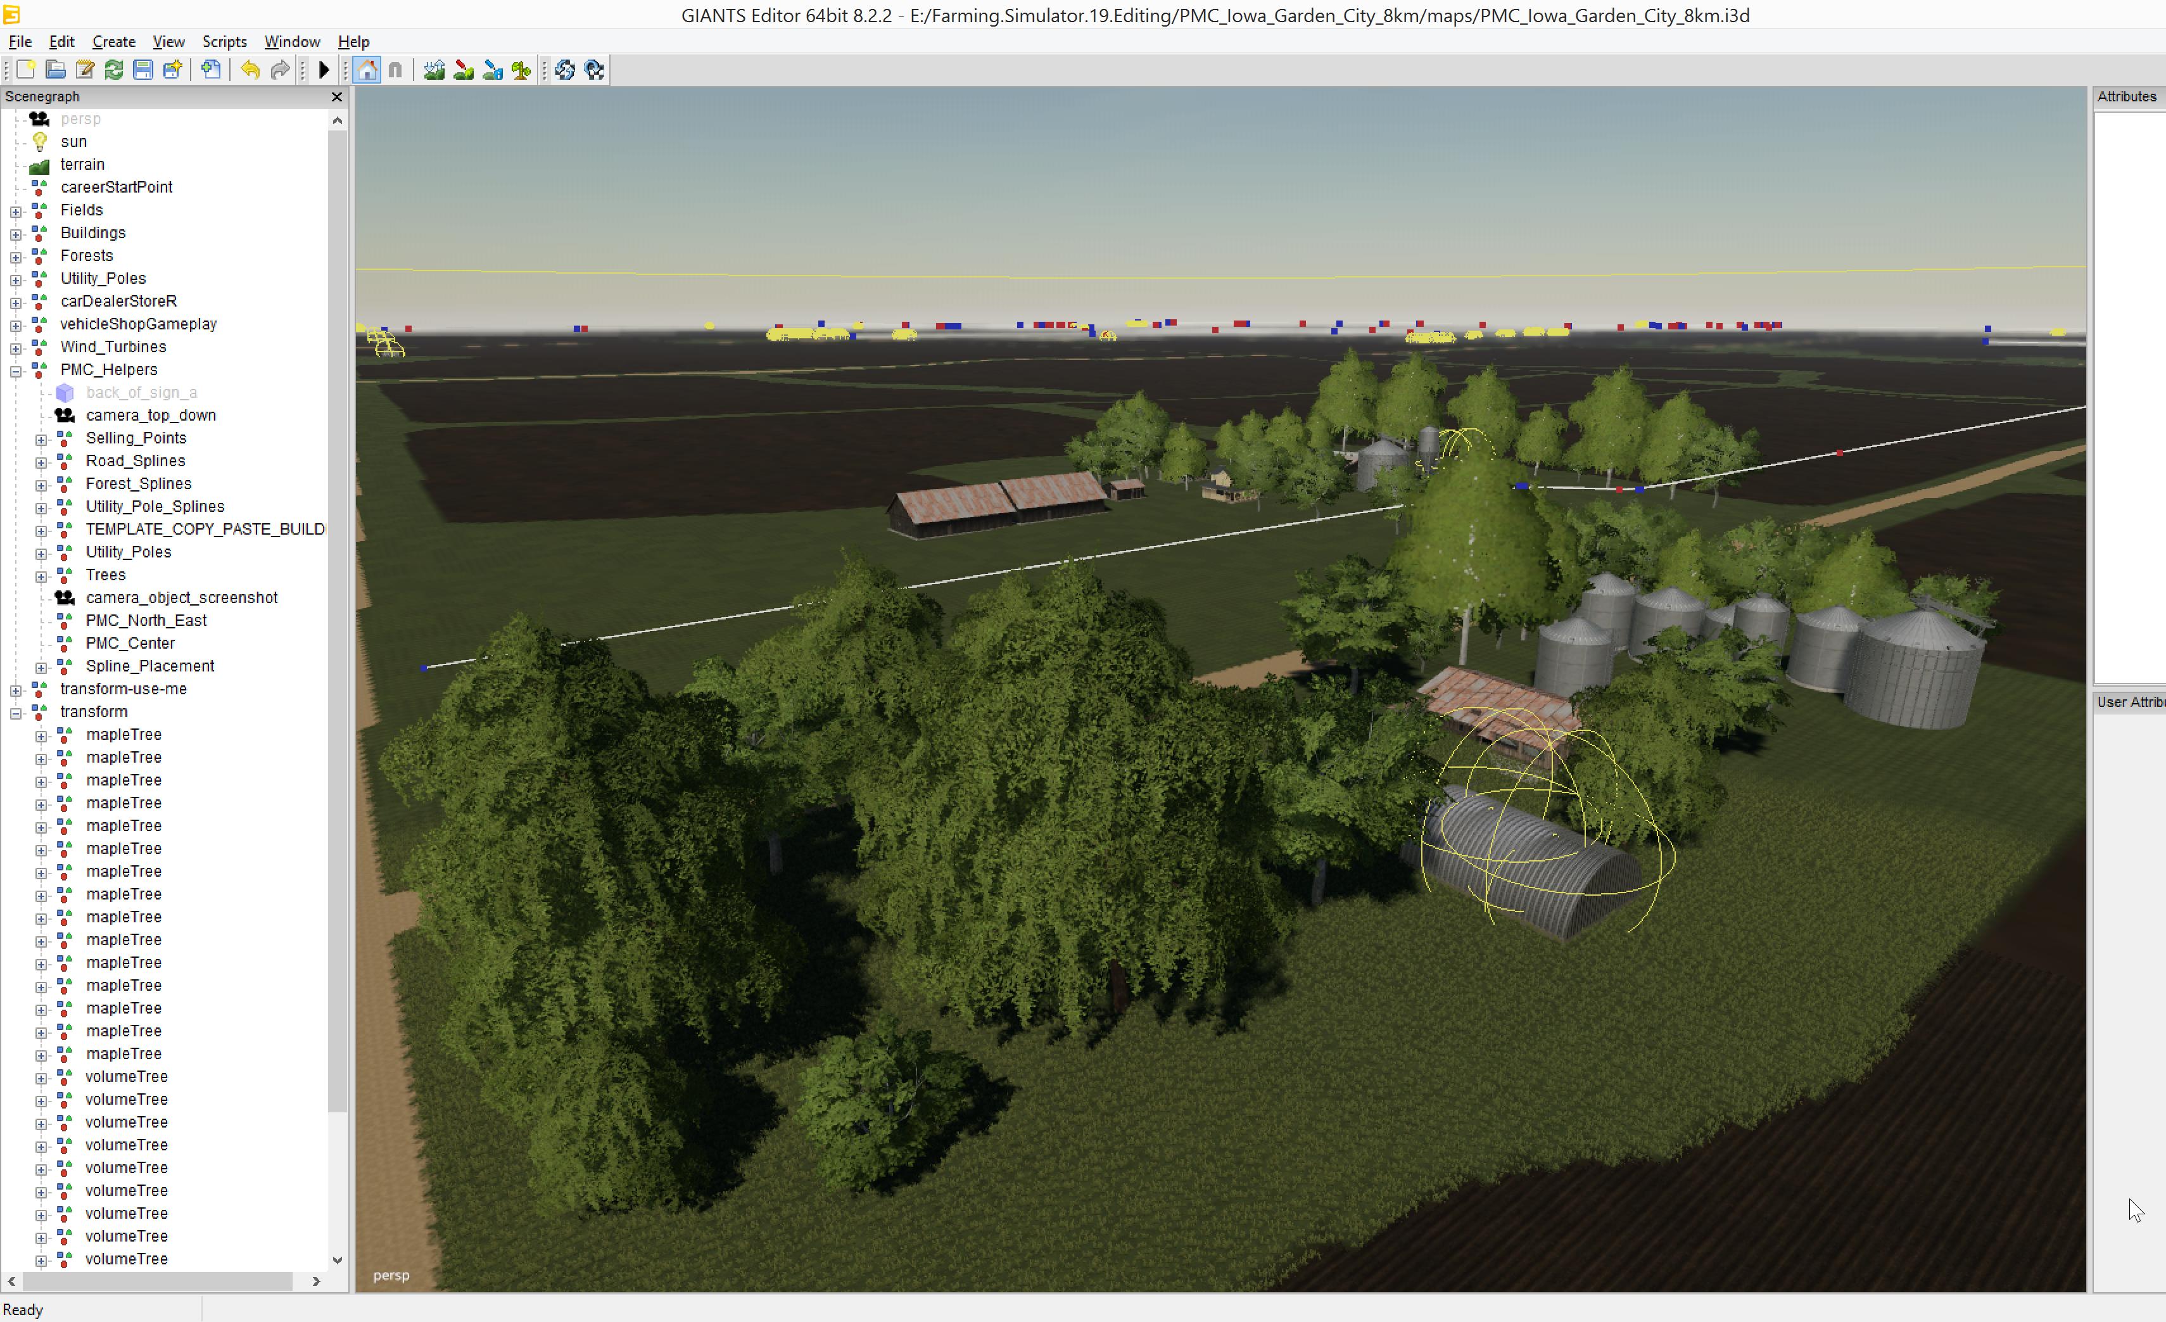Click the camera_object_screenshot camera icon

pyautogui.click(x=65, y=598)
